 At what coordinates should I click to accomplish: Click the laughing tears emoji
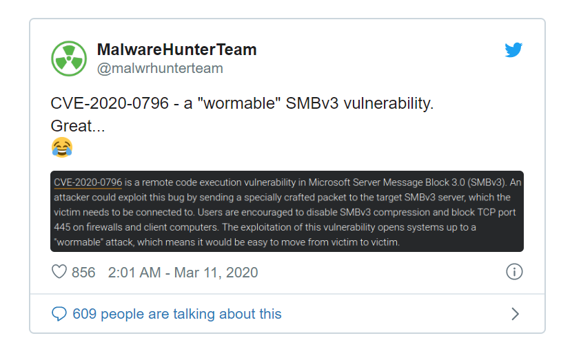pyautogui.click(x=62, y=147)
